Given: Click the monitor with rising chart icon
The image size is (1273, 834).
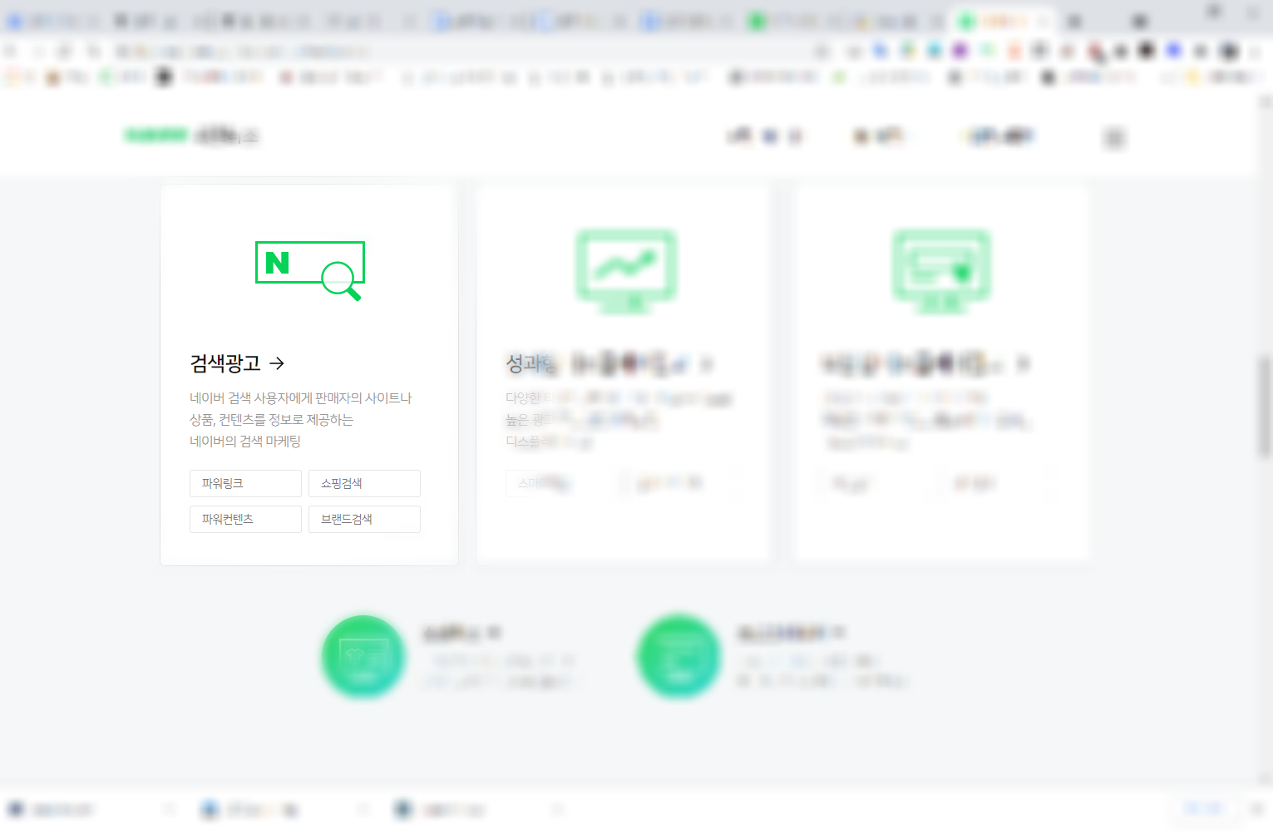Looking at the screenshot, I should click(626, 271).
